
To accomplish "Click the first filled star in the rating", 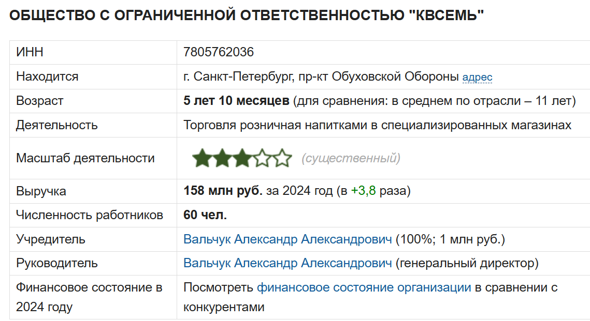I will coord(202,158).
